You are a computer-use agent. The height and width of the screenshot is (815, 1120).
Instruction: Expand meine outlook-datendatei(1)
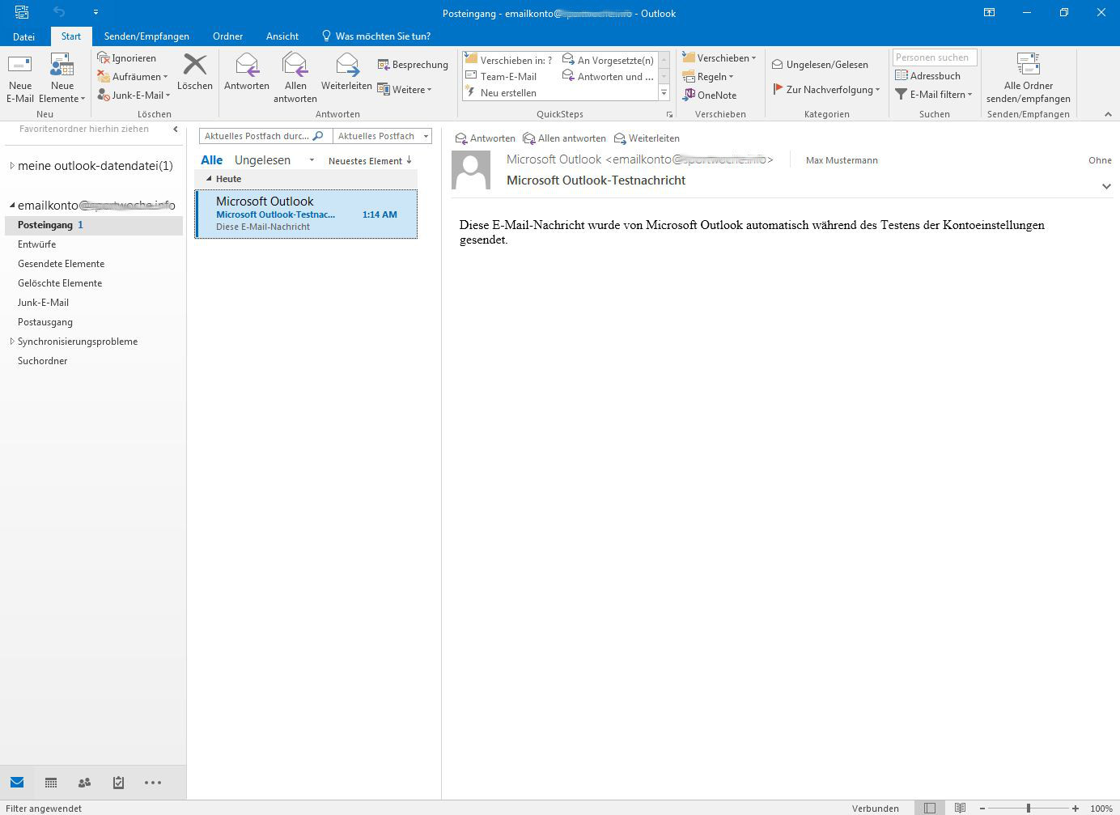[x=11, y=166]
